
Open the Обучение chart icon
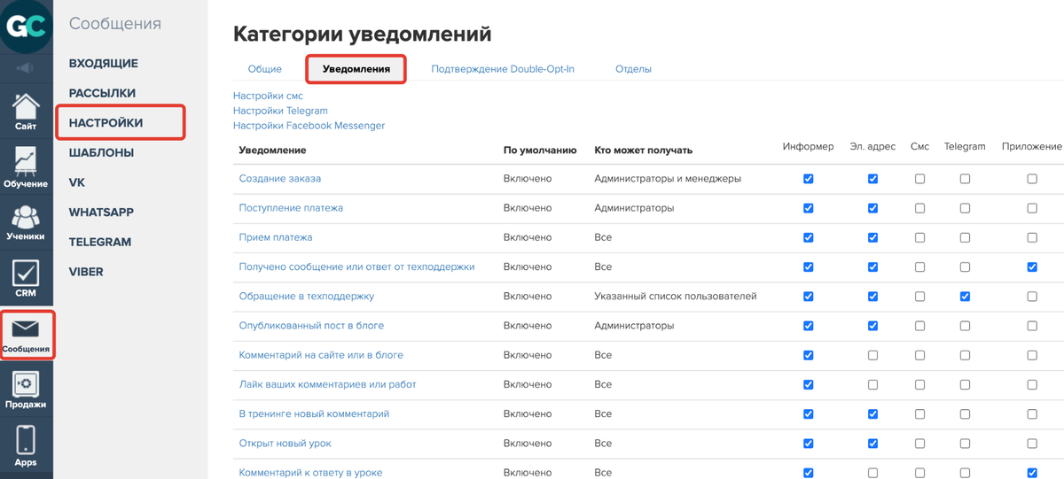26,166
